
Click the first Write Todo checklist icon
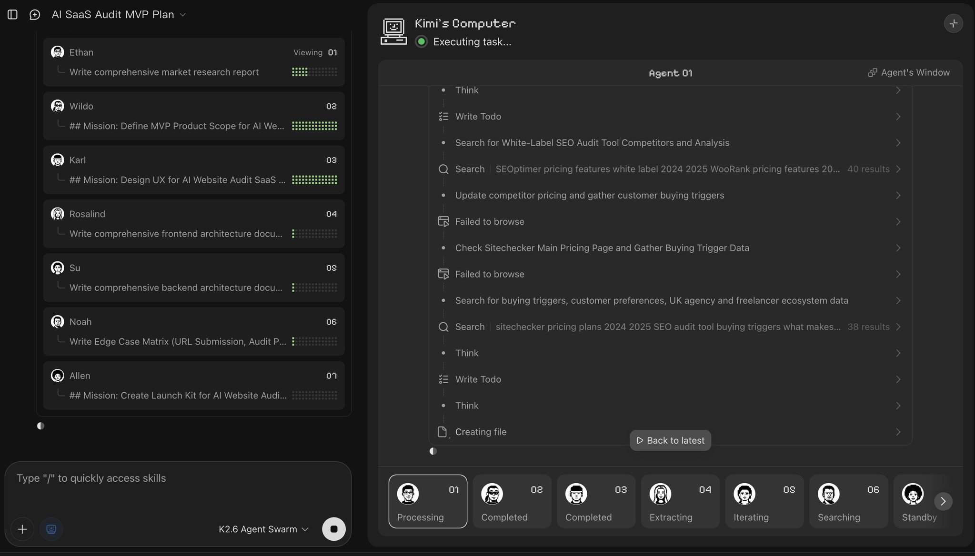tap(443, 116)
